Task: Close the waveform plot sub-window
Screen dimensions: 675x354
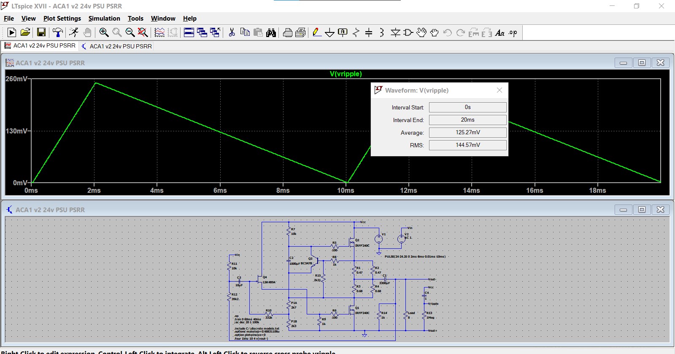Action: (x=661, y=63)
